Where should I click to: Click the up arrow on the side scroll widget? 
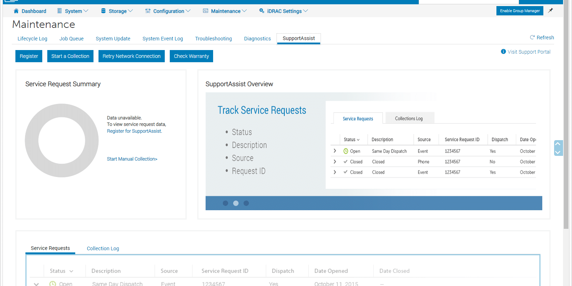[558, 144]
